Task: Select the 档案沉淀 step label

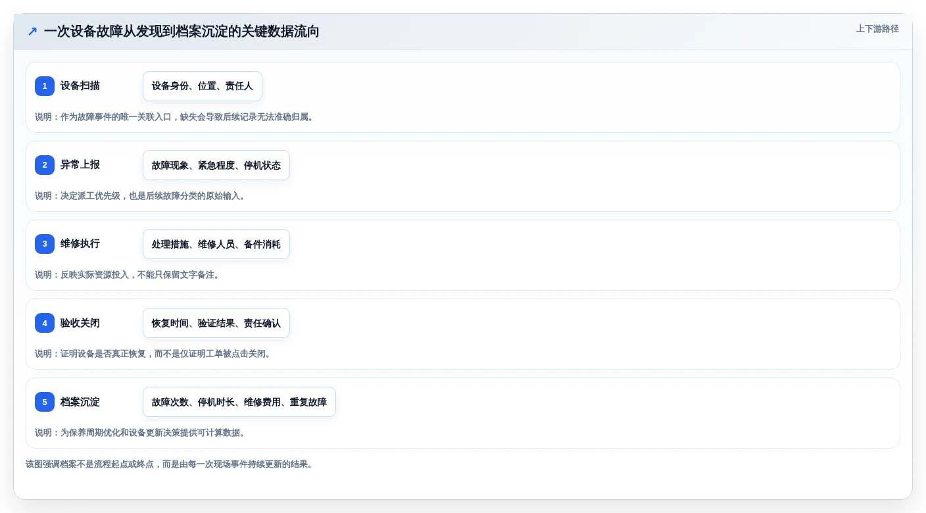Action: pos(80,402)
